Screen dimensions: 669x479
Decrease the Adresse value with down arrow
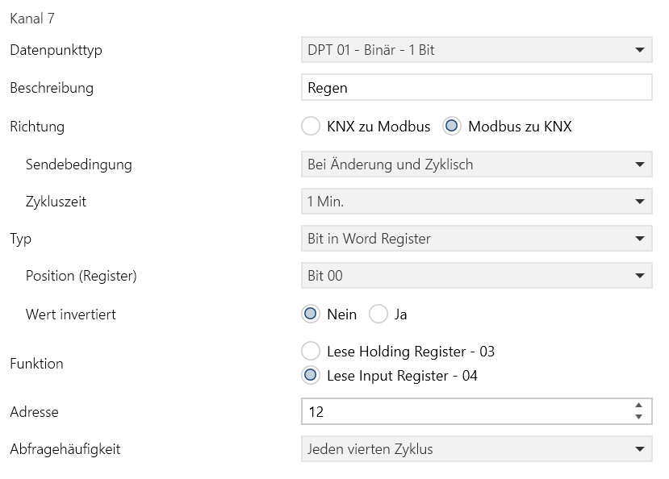click(x=639, y=417)
